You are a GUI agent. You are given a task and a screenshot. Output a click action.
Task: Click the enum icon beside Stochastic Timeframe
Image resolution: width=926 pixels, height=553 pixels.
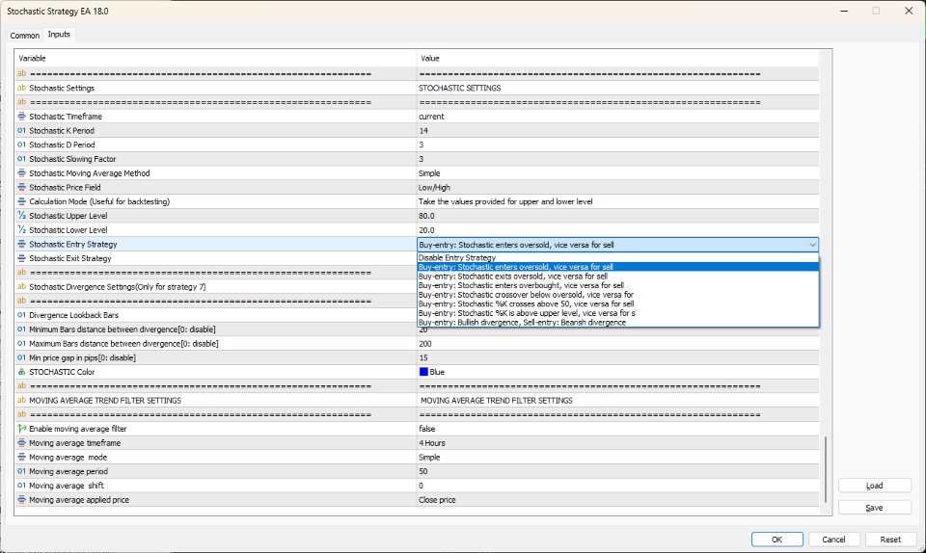tap(22, 117)
